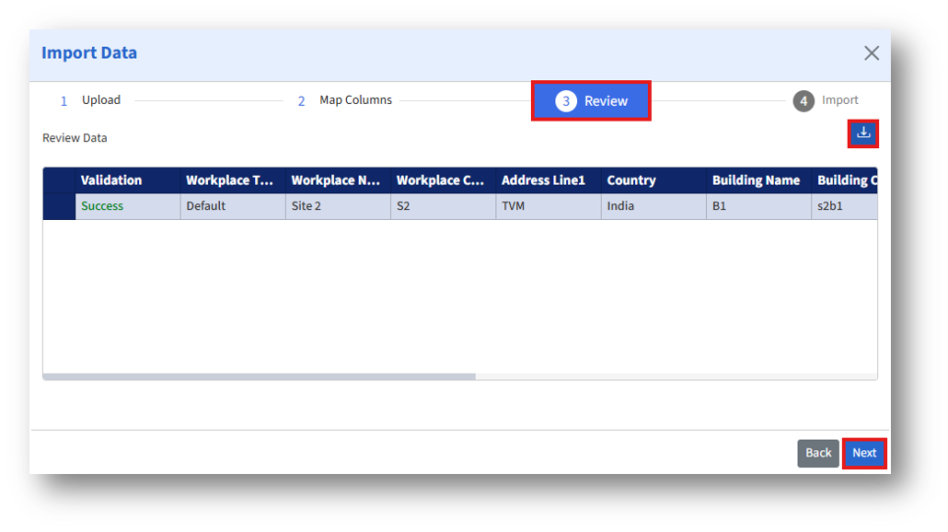Screen dimensions: 948x532
Task: Select the India country cell
Action: click(x=653, y=206)
